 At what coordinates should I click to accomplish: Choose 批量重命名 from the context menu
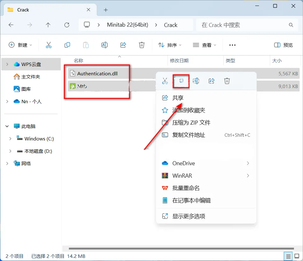(206, 188)
